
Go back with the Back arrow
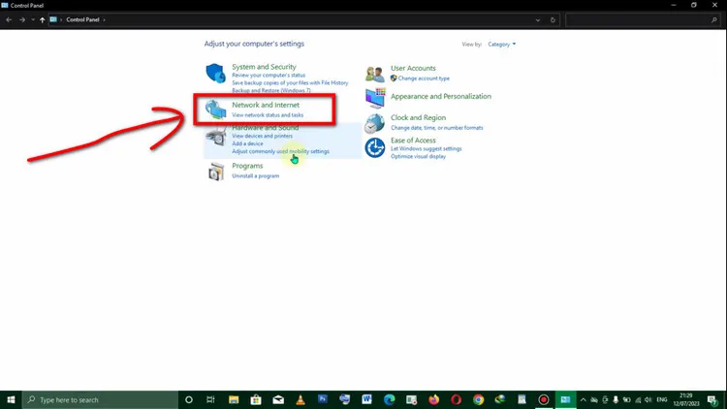[x=9, y=20]
